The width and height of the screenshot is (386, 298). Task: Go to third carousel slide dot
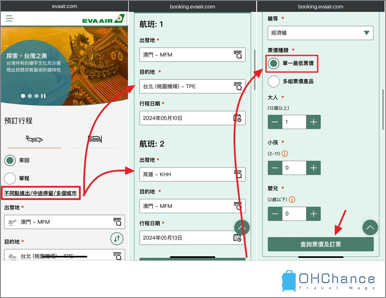click(36, 96)
